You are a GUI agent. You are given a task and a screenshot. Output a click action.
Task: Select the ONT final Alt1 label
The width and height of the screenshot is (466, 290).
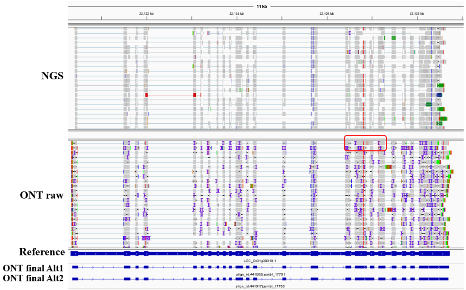click(33, 268)
